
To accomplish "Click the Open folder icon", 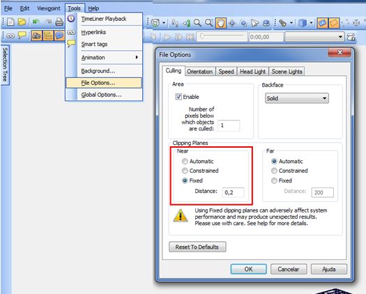I will [22, 22].
